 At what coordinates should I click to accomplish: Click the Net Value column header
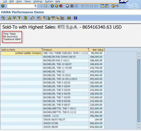point(97,50)
